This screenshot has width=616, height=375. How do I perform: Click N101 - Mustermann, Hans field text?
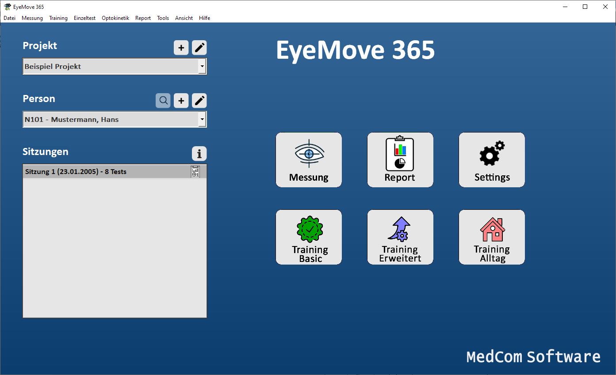[72, 120]
